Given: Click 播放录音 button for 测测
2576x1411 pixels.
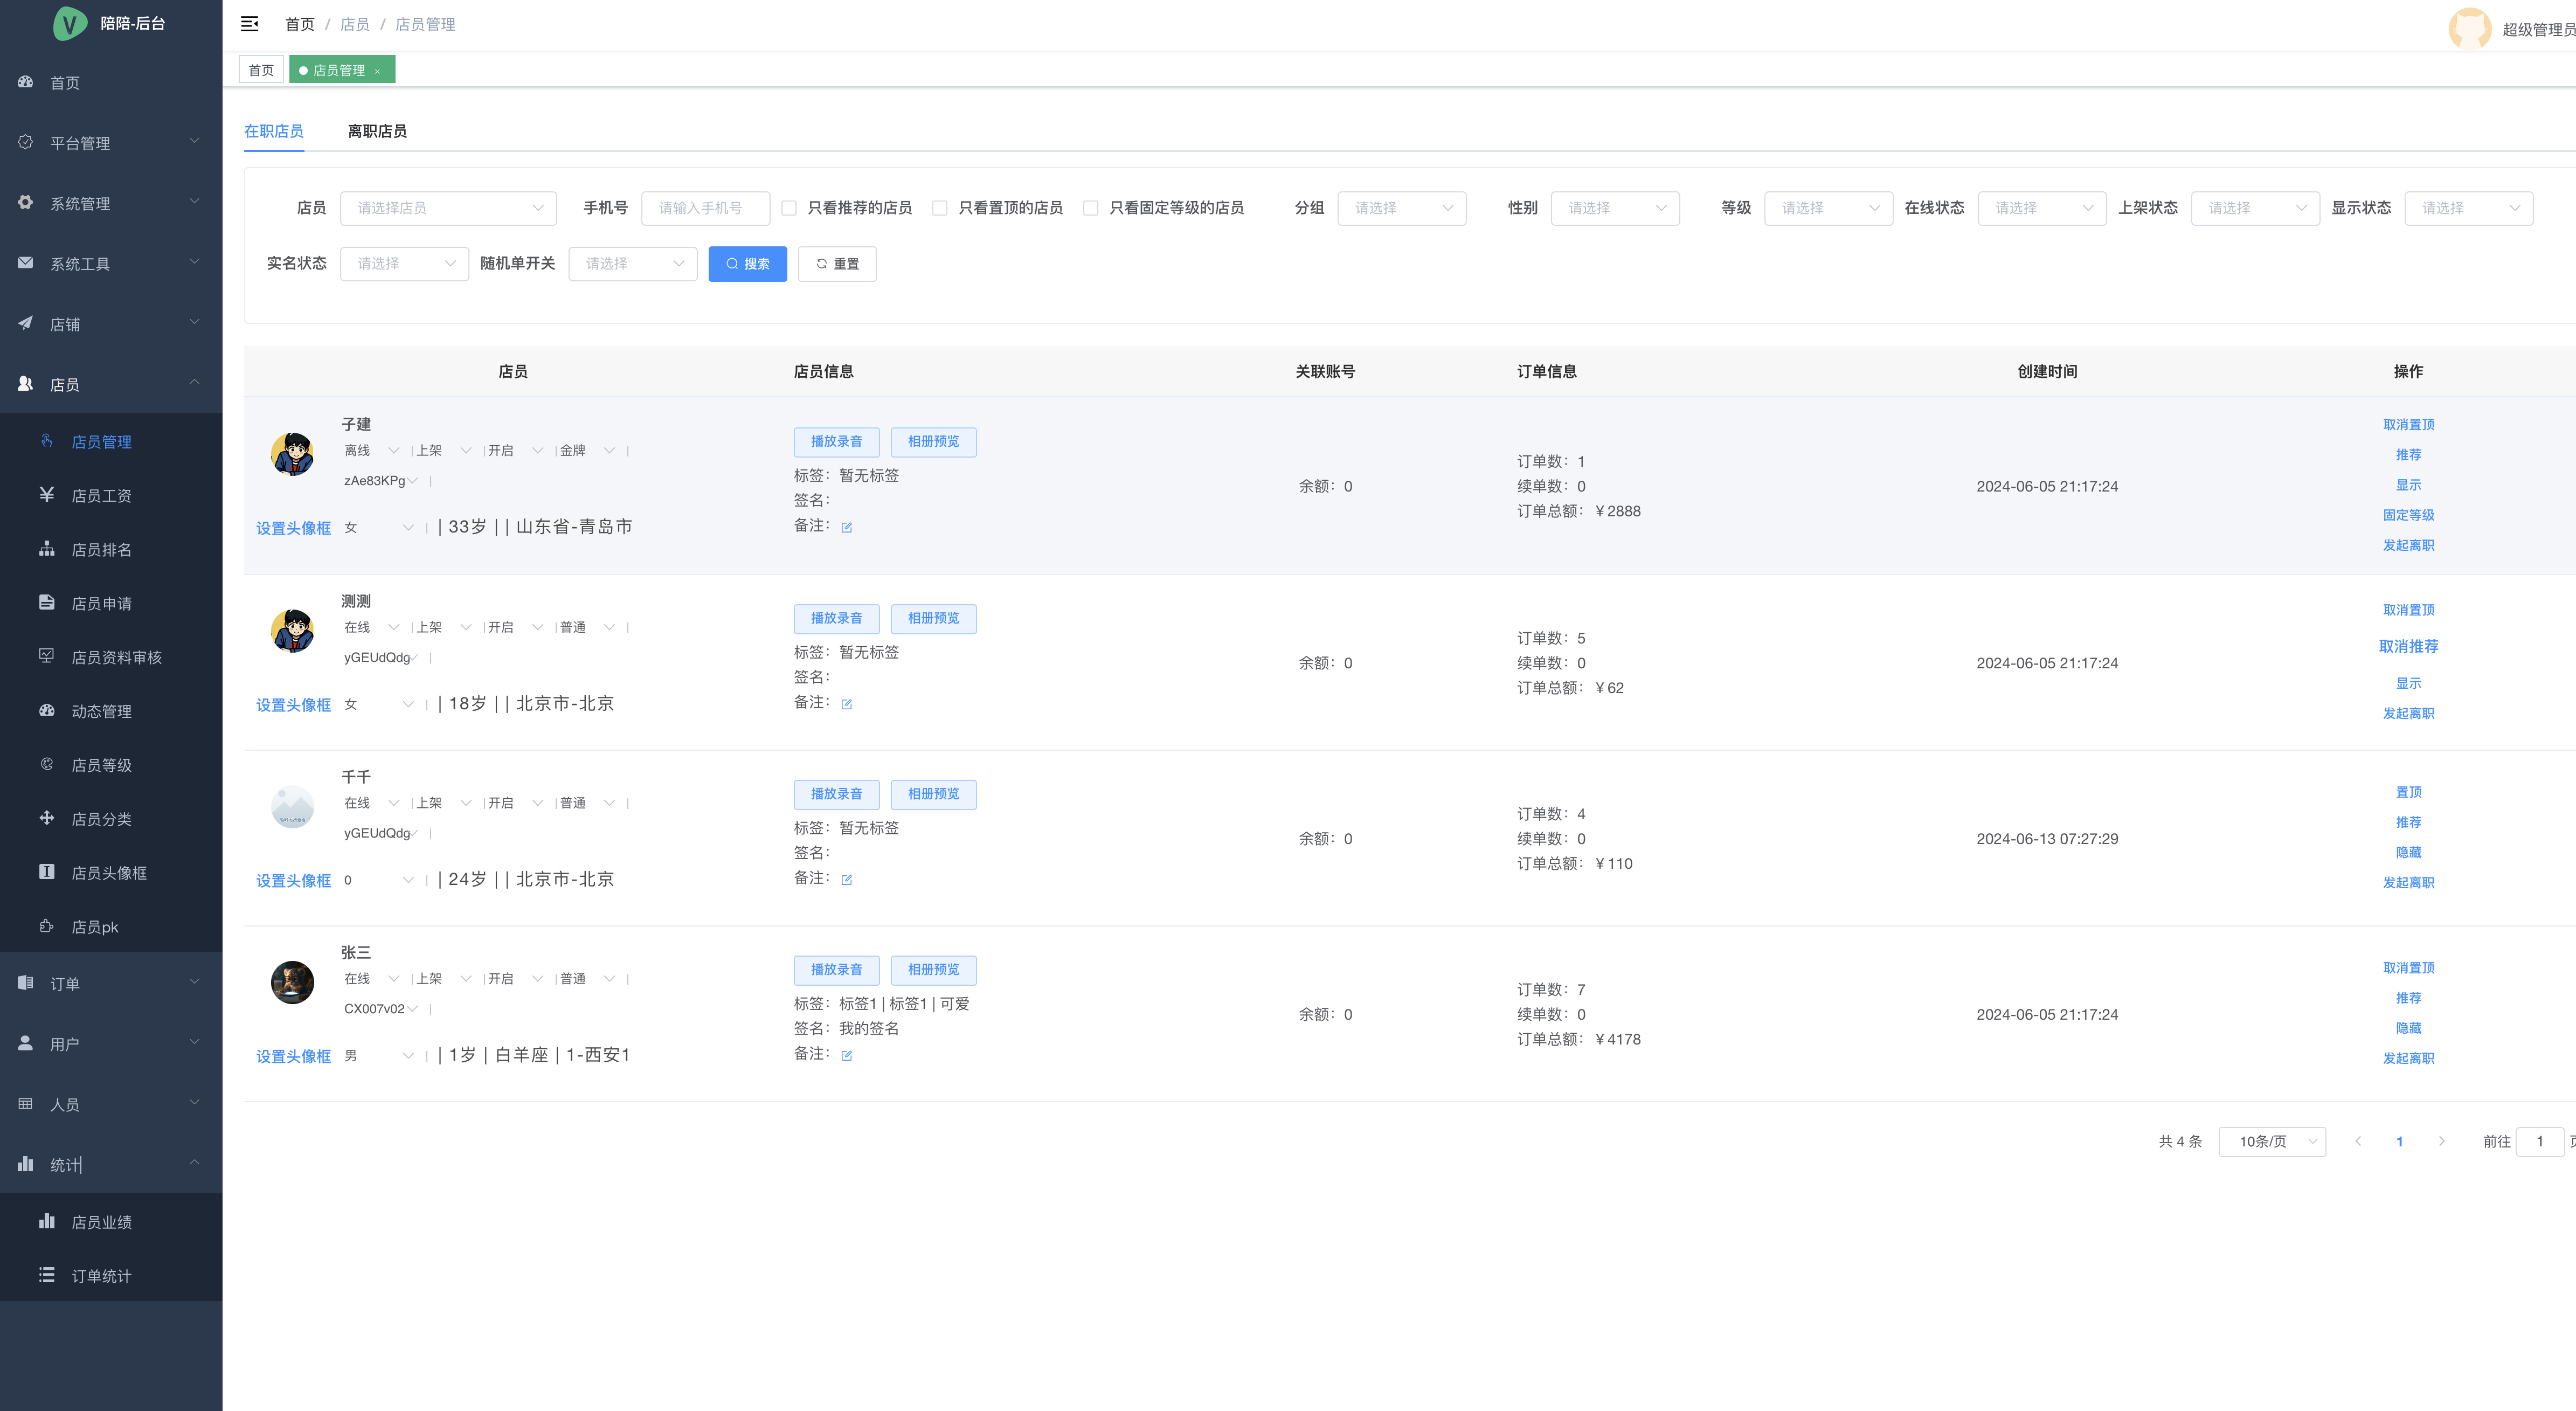Looking at the screenshot, I should point(836,618).
